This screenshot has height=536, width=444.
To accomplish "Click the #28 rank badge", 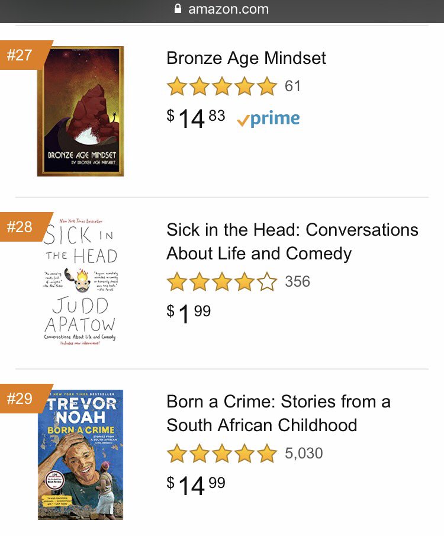I will click(21, 227).
